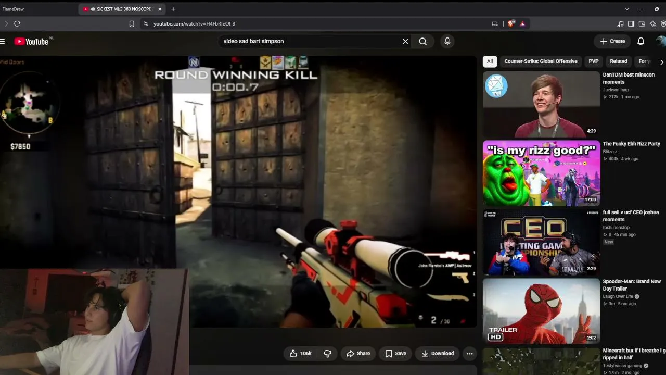
Task: Click the Create button
Action: 612,41
